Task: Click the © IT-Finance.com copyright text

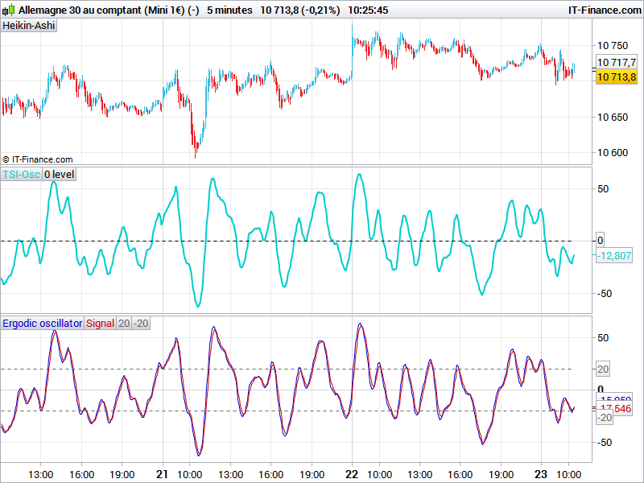Action: pyautogui.click(x=37, y=159)
